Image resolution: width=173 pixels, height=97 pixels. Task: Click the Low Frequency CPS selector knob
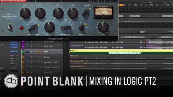[33, 28]
